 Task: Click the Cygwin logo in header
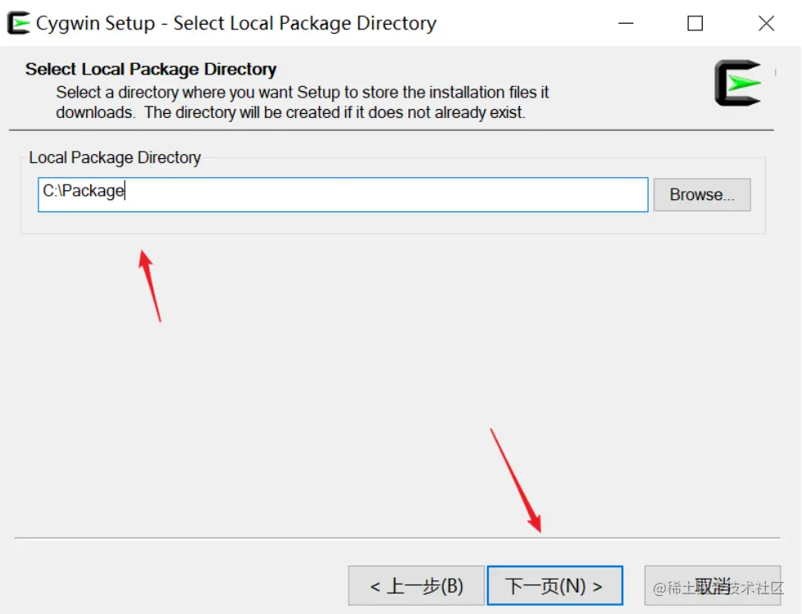[737, 83]
